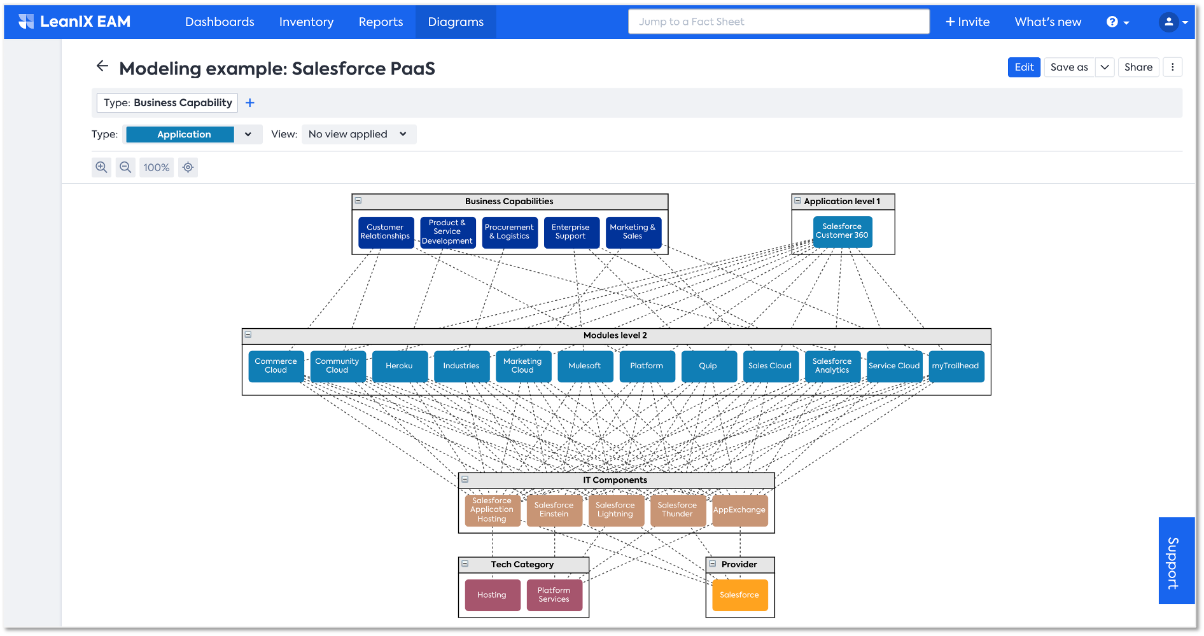This screenshot has width=1204, height=636.
Task: Select the Salesforce Lightning component
Action: click(616, 511)
